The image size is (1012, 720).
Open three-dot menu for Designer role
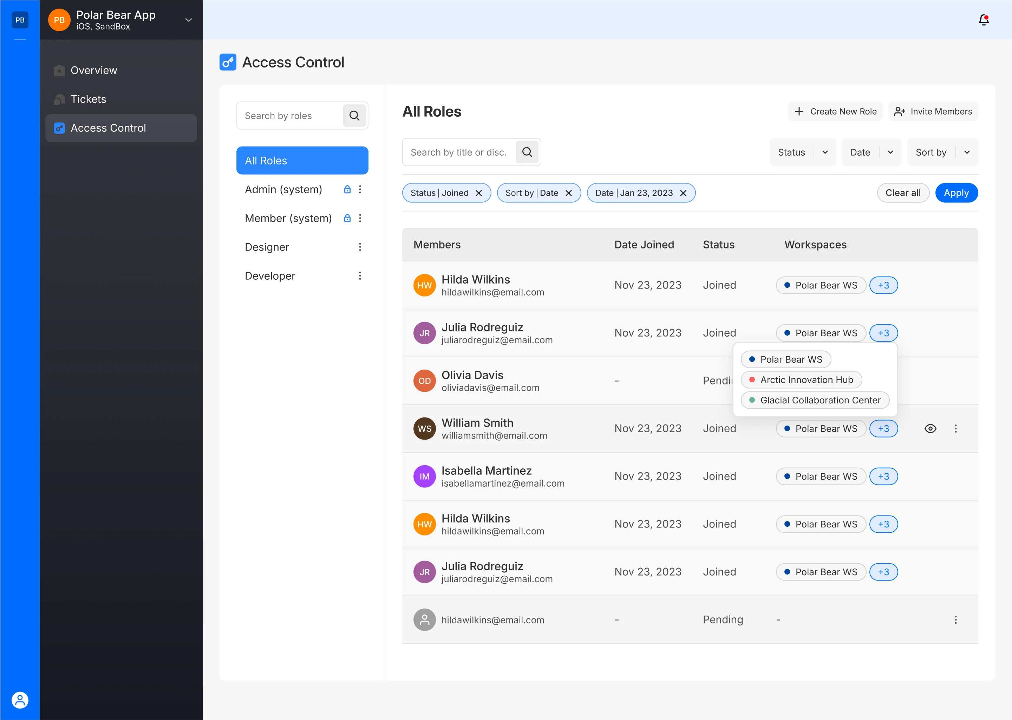(x=360, y=247)
